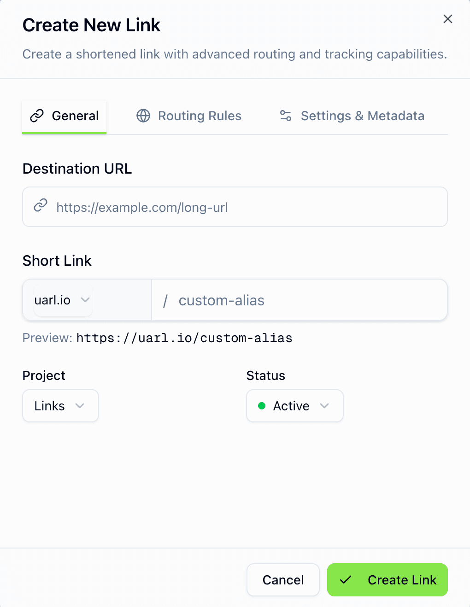The width and height of the screenshot is (470, 607).
Task: Click the link icon inside Destination URL field
Action: pyautogui.click(x=40, y=206)
